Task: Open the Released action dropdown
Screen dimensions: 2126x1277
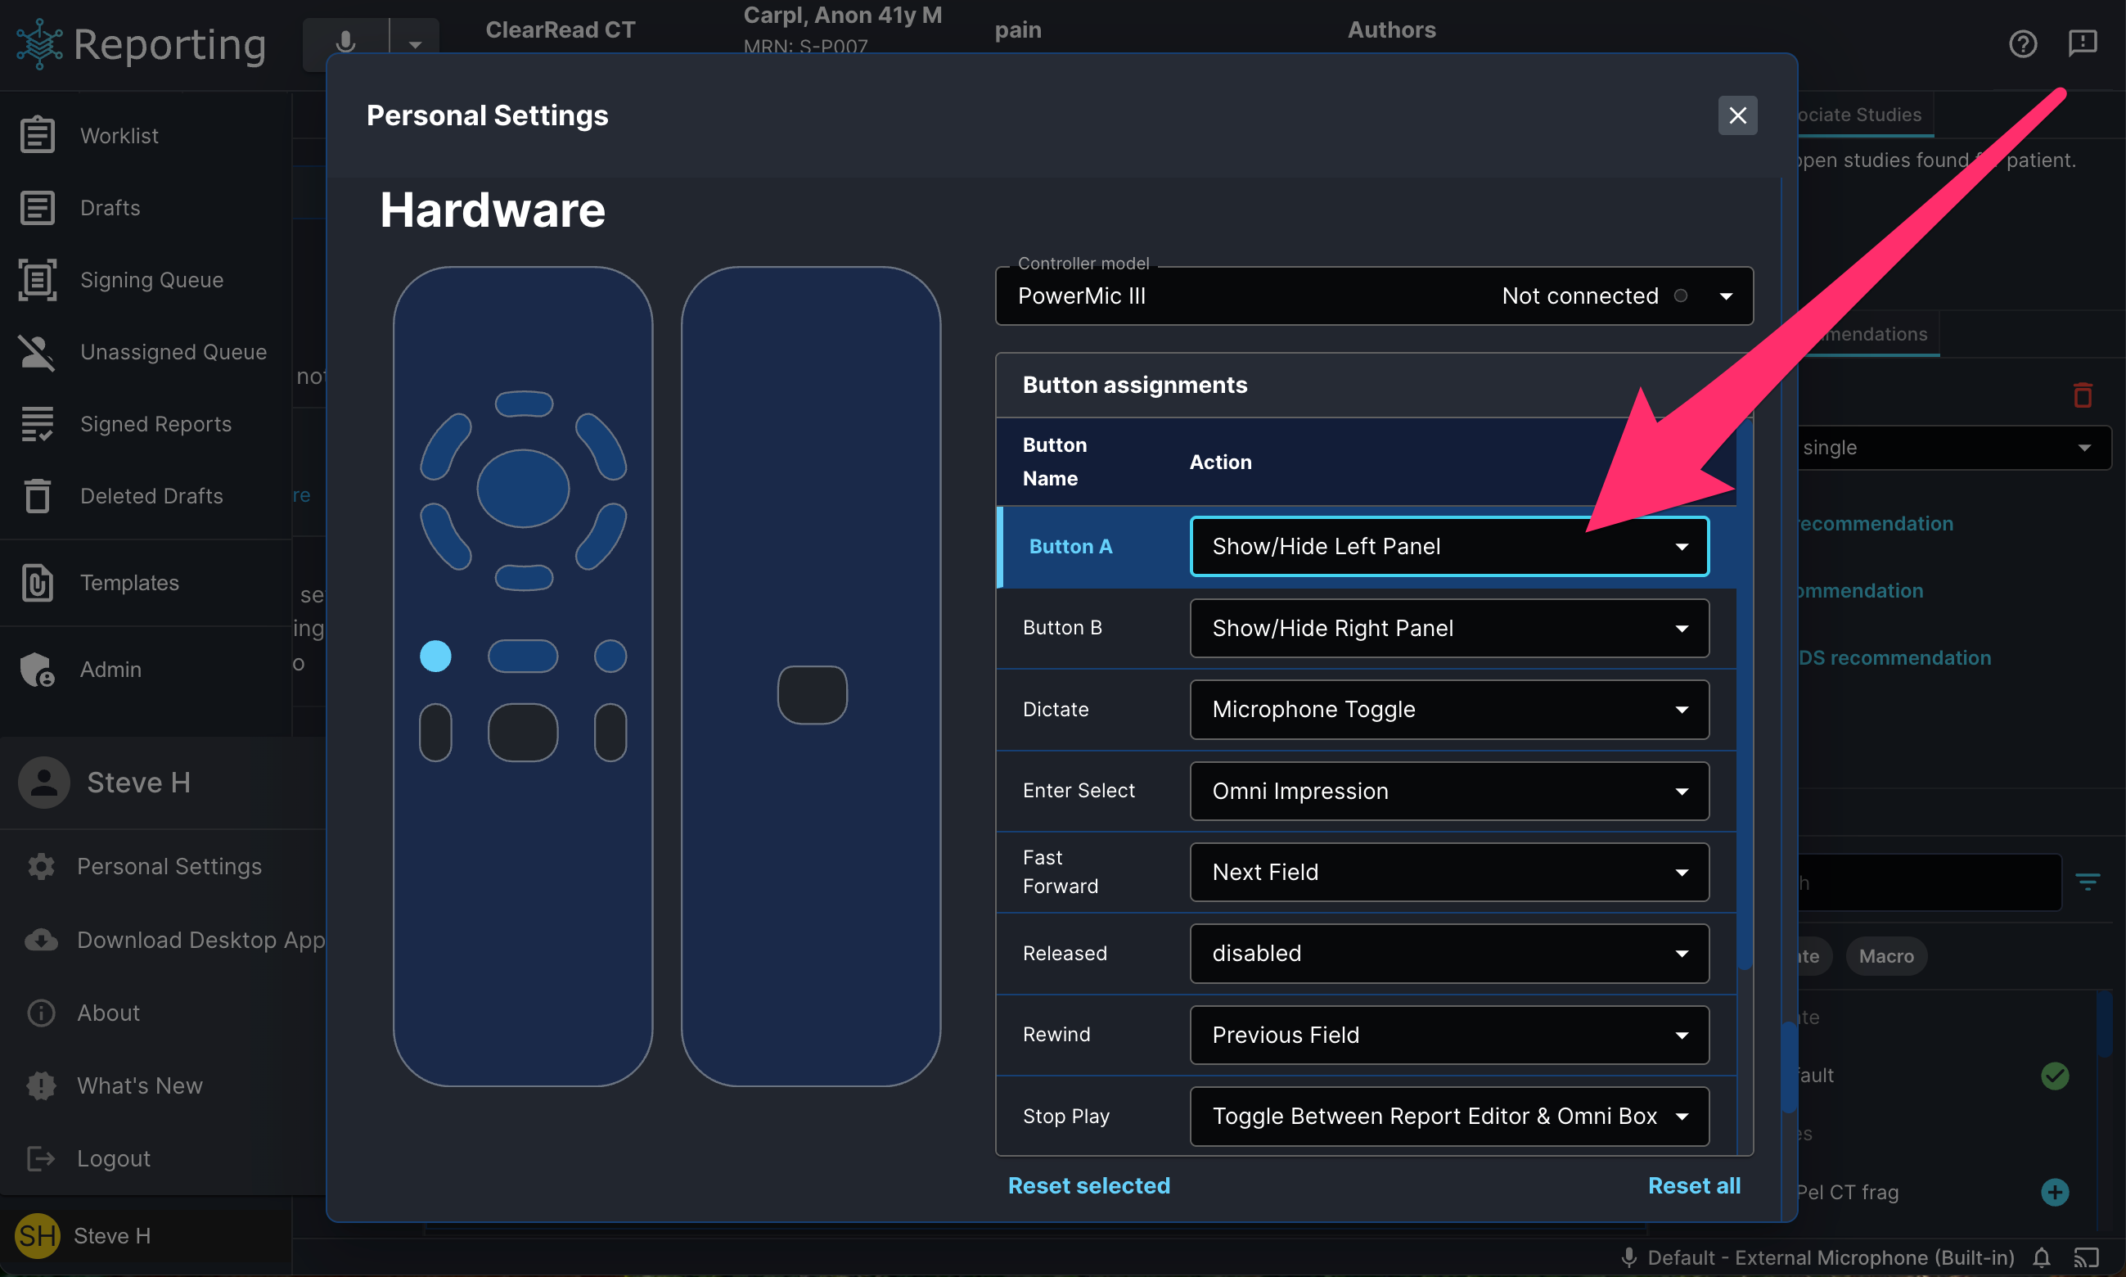Action: click(x=1449, y=954)
